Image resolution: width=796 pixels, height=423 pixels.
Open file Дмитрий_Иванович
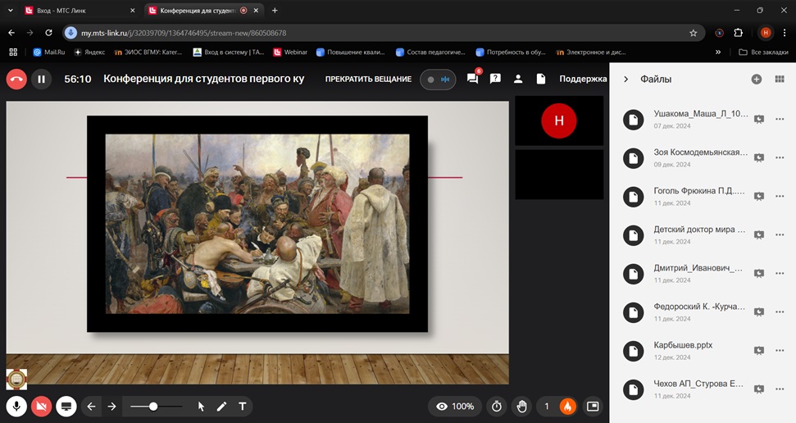698,268
